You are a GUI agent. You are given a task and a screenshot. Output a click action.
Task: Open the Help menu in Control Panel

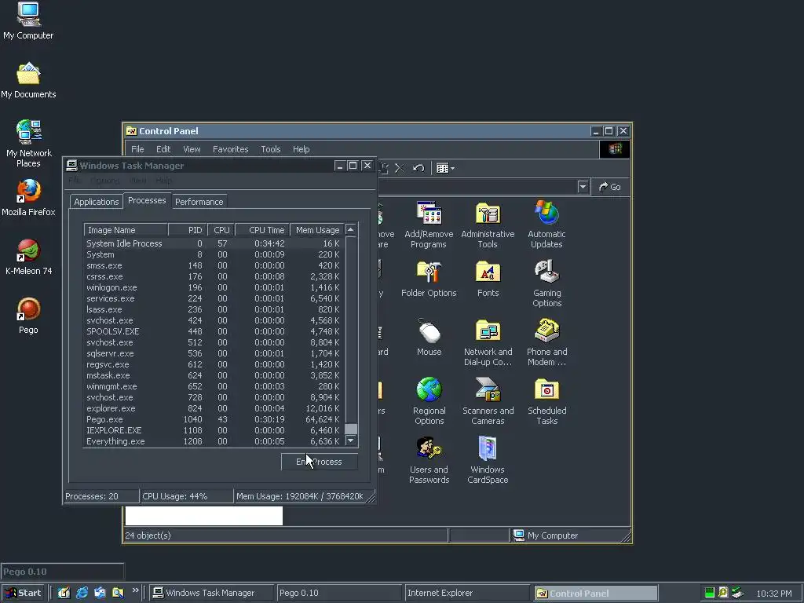tap(301, 149)
